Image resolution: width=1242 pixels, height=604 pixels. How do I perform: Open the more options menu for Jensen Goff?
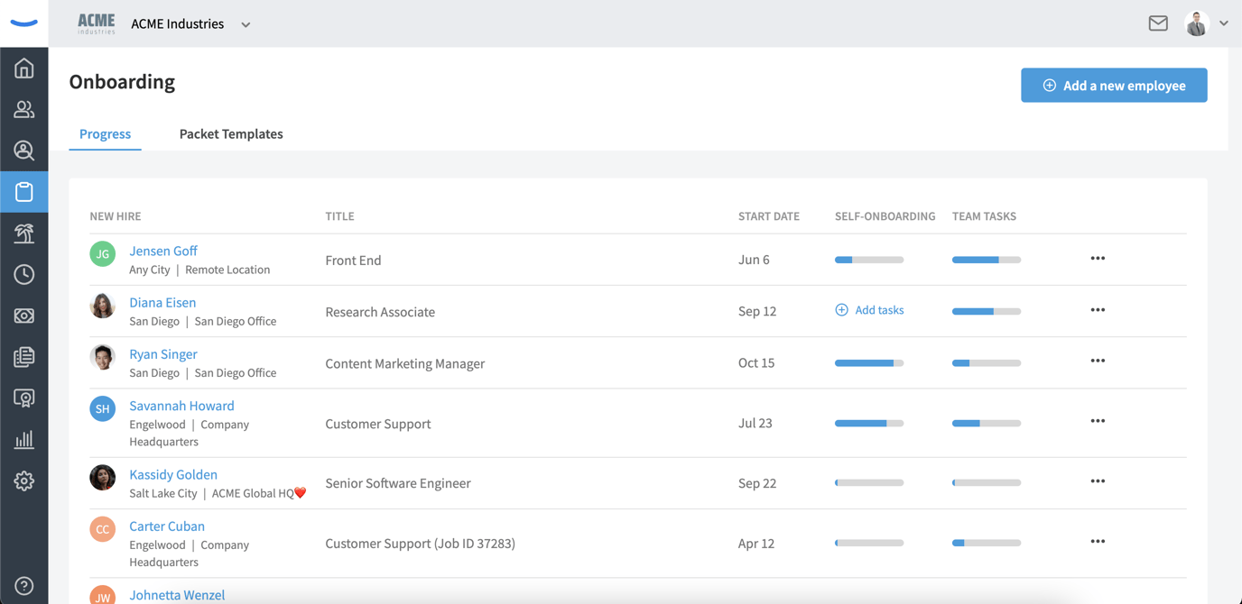(x=1098, y=259)
